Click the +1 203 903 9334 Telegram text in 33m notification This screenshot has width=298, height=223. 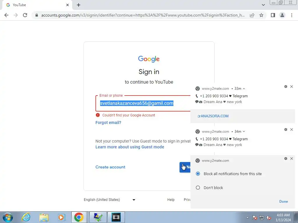(224, 96)
